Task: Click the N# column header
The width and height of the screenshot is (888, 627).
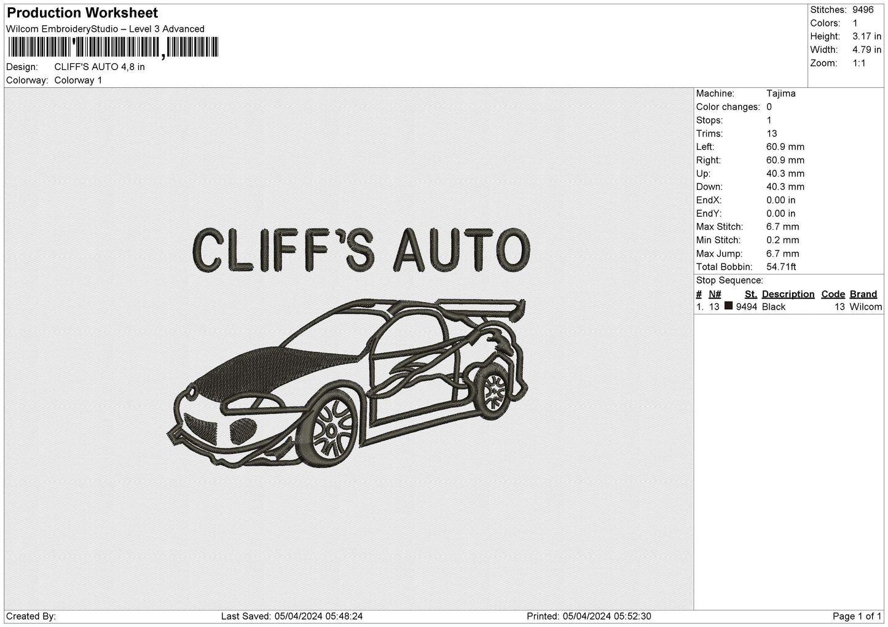Action: (x=715, y=294)
